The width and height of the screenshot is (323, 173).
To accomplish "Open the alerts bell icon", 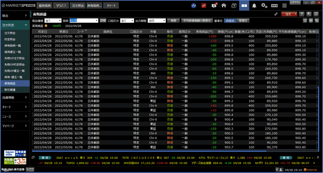I will (254, 6).
